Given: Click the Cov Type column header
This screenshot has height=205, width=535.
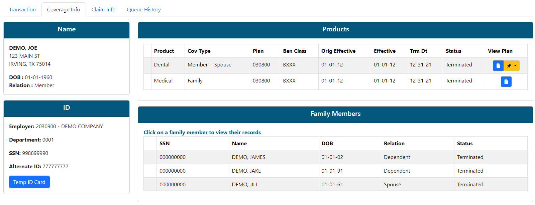Looking at the screenshot, I should click(199, 51).
